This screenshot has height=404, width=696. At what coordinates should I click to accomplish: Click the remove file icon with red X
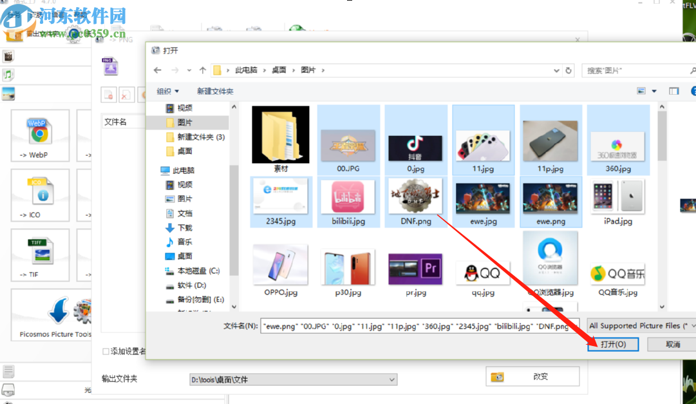tap(126, 95)
